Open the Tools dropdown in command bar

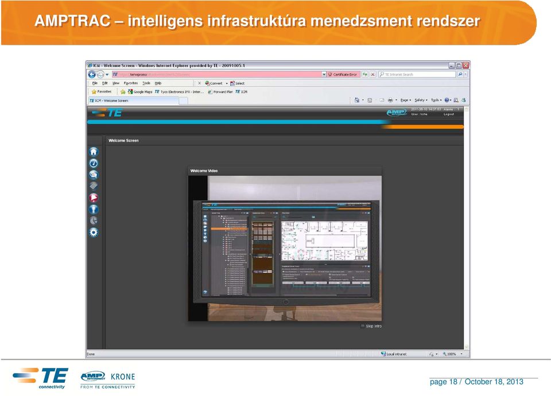coord(436,100)
